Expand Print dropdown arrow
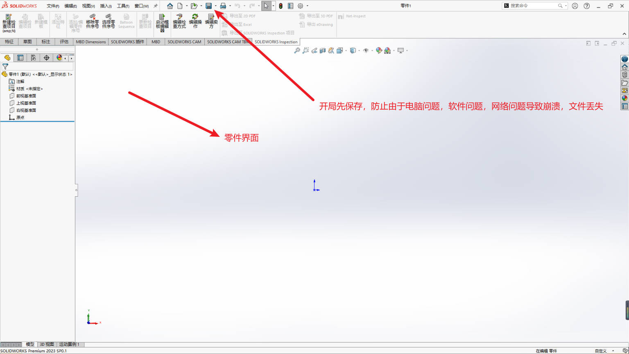The width and height of the screenshot is (629, 354). tap(230, 6)
